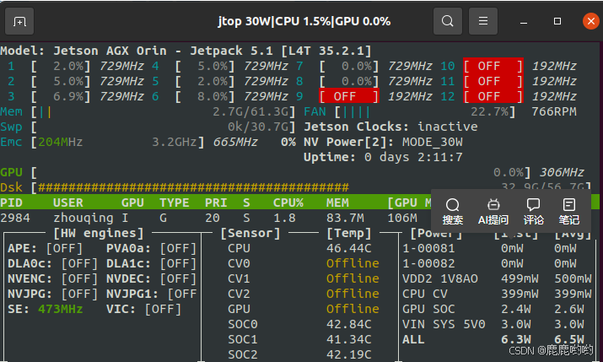Viewport: 603px width, 362px height.
Task: Click process PID 2984
Action: pos(15,218)
